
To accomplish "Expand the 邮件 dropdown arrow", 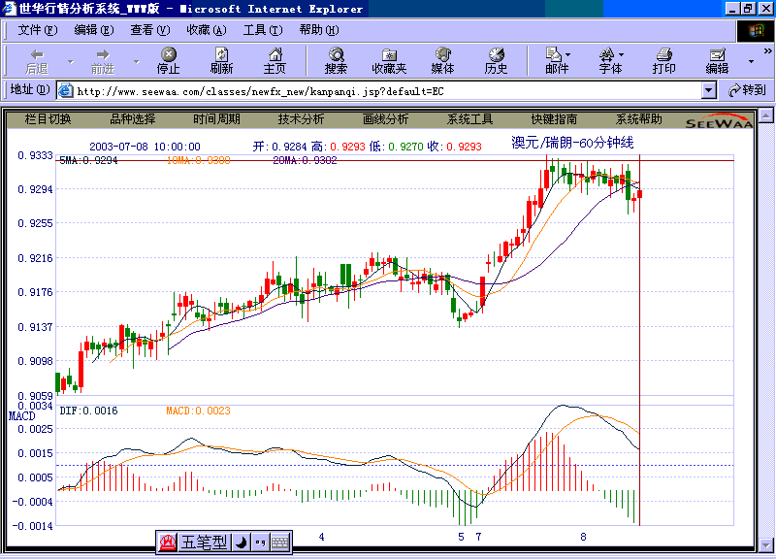I will tap(567, 54).
